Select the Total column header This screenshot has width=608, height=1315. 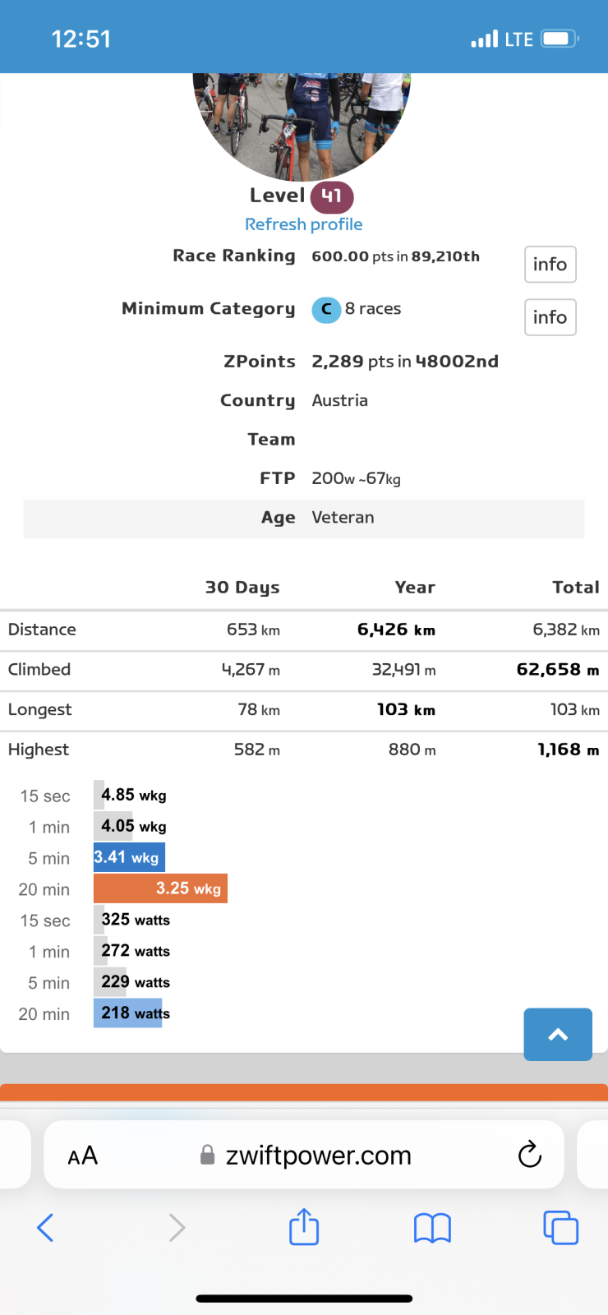click(575, 588)
